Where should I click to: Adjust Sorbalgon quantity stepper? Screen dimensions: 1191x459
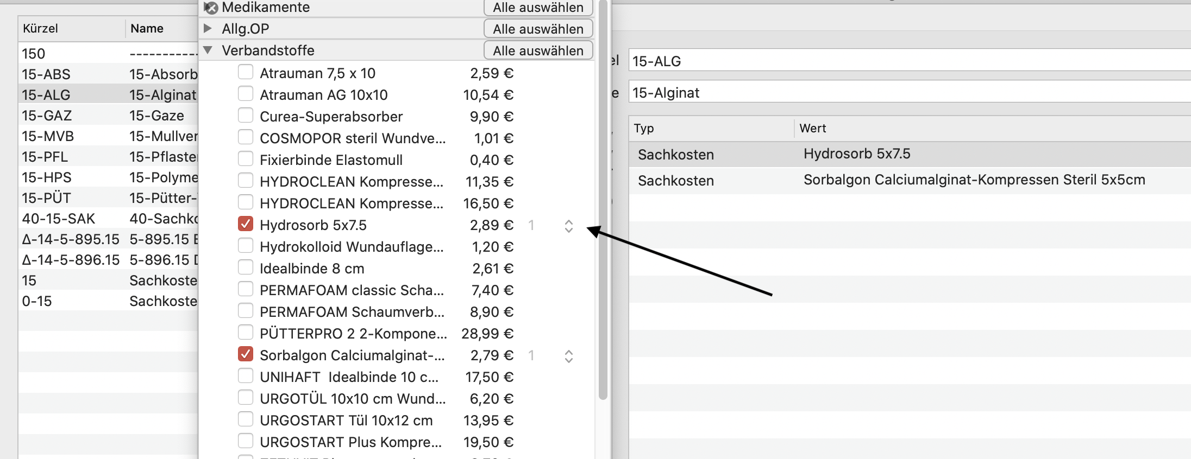click(569, 356)
